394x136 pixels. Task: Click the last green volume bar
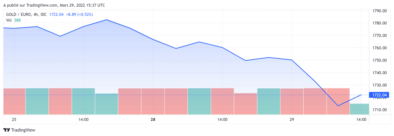[359, 109]
